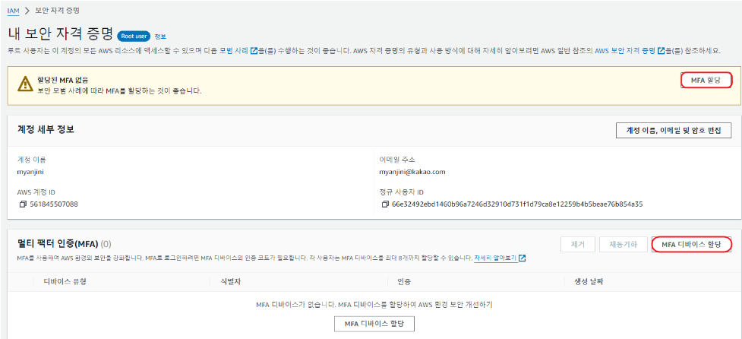The height and width of the screenshot is (339, 742).
Task: Click the 인증 column header
Action: coord(404,281)
